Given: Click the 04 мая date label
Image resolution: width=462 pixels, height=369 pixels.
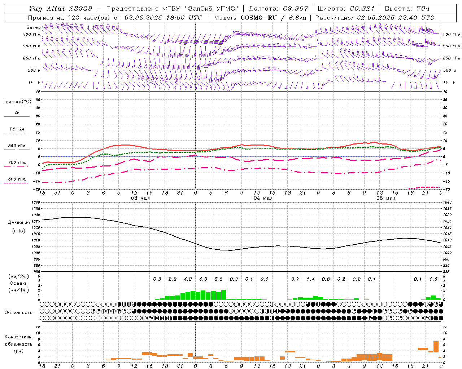Looking at the screenshot, I should tap(263, 198).
